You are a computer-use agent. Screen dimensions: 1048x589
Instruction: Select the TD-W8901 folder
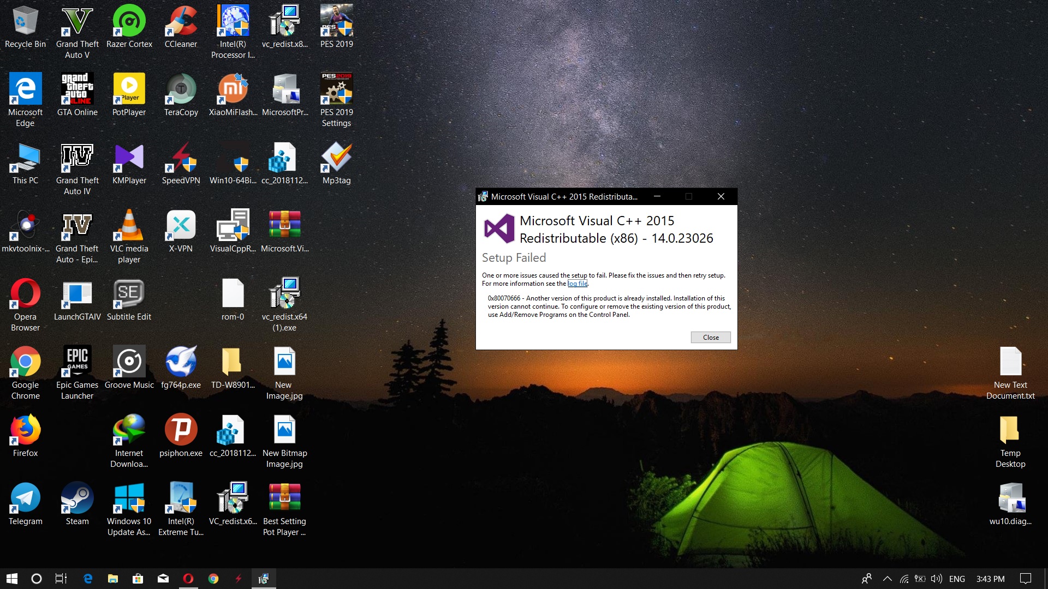[233, 368]
